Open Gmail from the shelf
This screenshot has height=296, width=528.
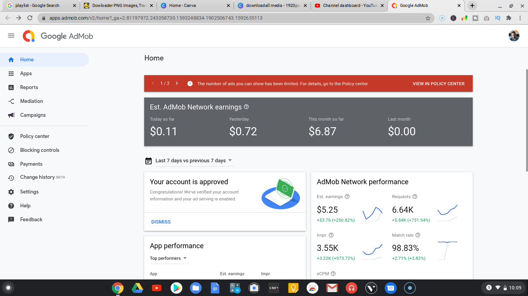tap(332, 288)
